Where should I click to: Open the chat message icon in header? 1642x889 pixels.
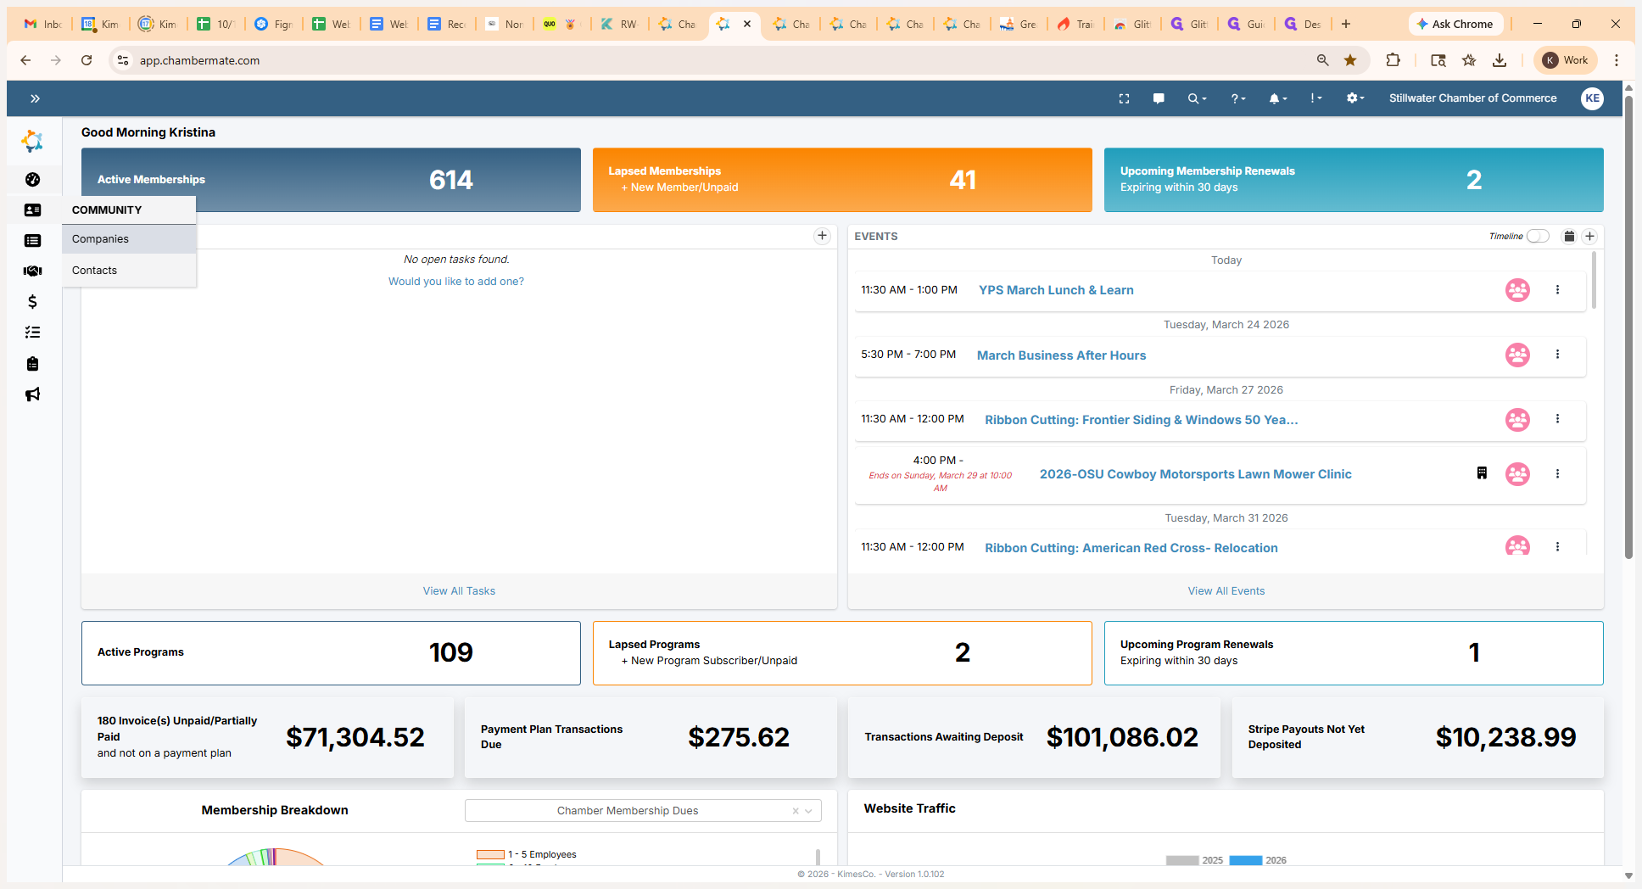1159,98
